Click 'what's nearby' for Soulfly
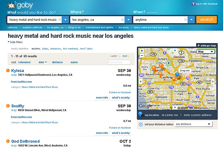Screen dimensions: 223x152 [x=121, y=133]
